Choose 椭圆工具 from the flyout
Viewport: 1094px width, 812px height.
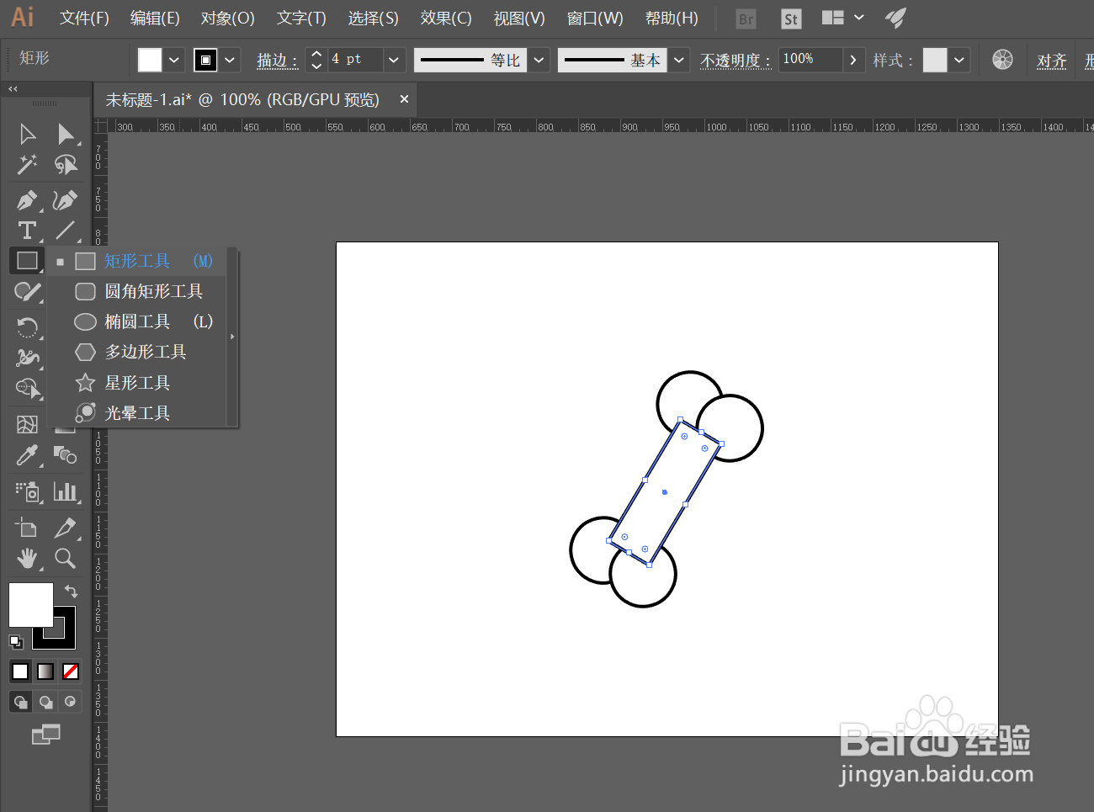138,321
